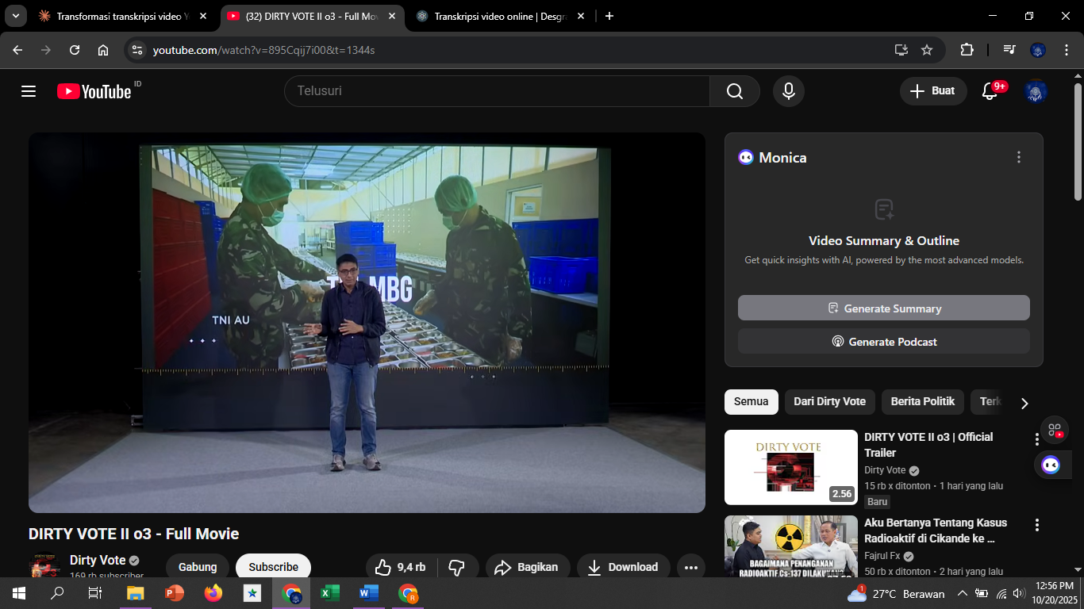Open File Explorer from the taskbar
Image resolution: width=1084 pixels, height=609 pixels.
pyautogui.click(x=136, y=593)
